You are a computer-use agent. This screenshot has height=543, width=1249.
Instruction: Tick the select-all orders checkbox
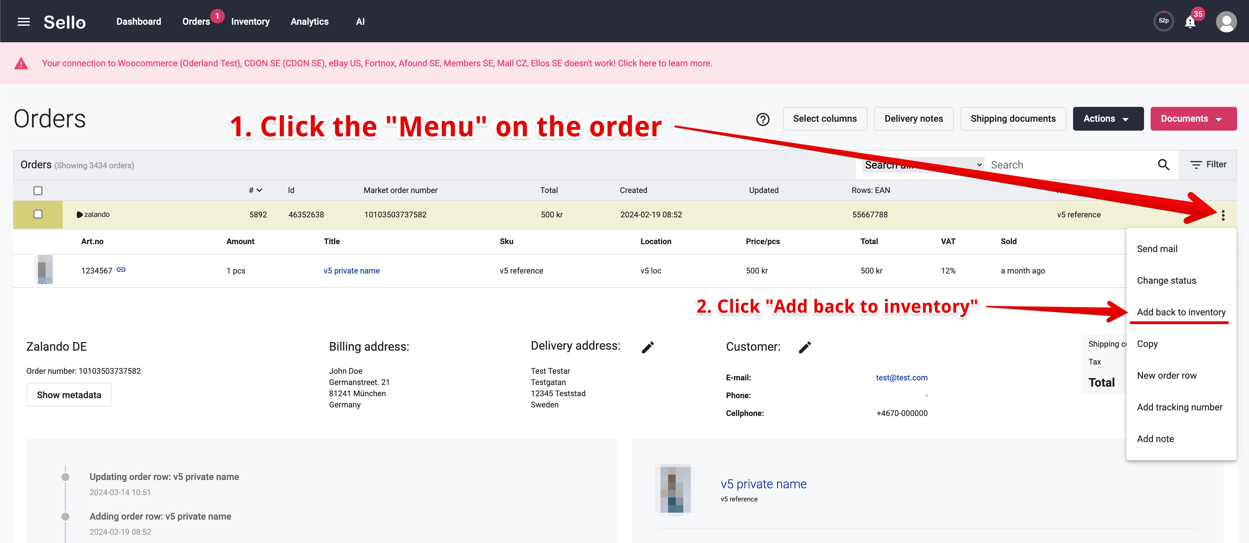point(38,190)
